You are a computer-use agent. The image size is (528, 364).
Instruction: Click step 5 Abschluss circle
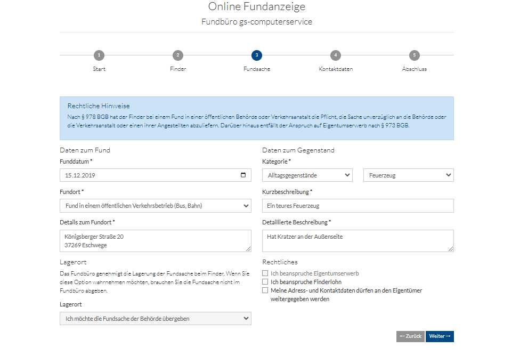tap(414, 55)
